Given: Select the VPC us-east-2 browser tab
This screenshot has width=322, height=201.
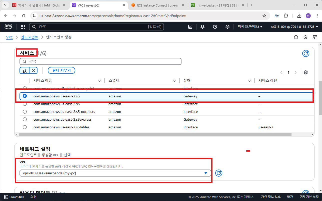Looking at the screenshot, I should (x=98, y=5).
